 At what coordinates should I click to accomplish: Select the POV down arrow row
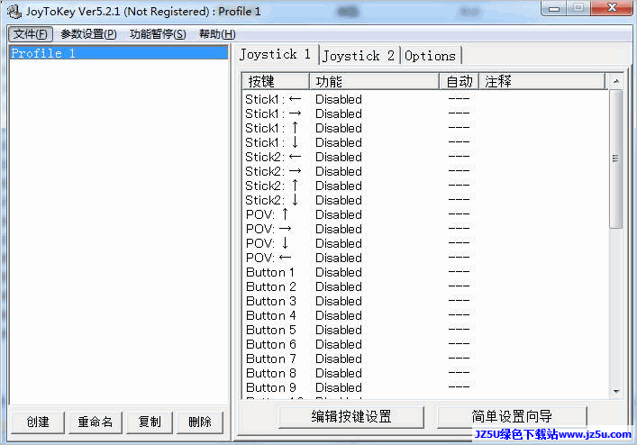425,243
